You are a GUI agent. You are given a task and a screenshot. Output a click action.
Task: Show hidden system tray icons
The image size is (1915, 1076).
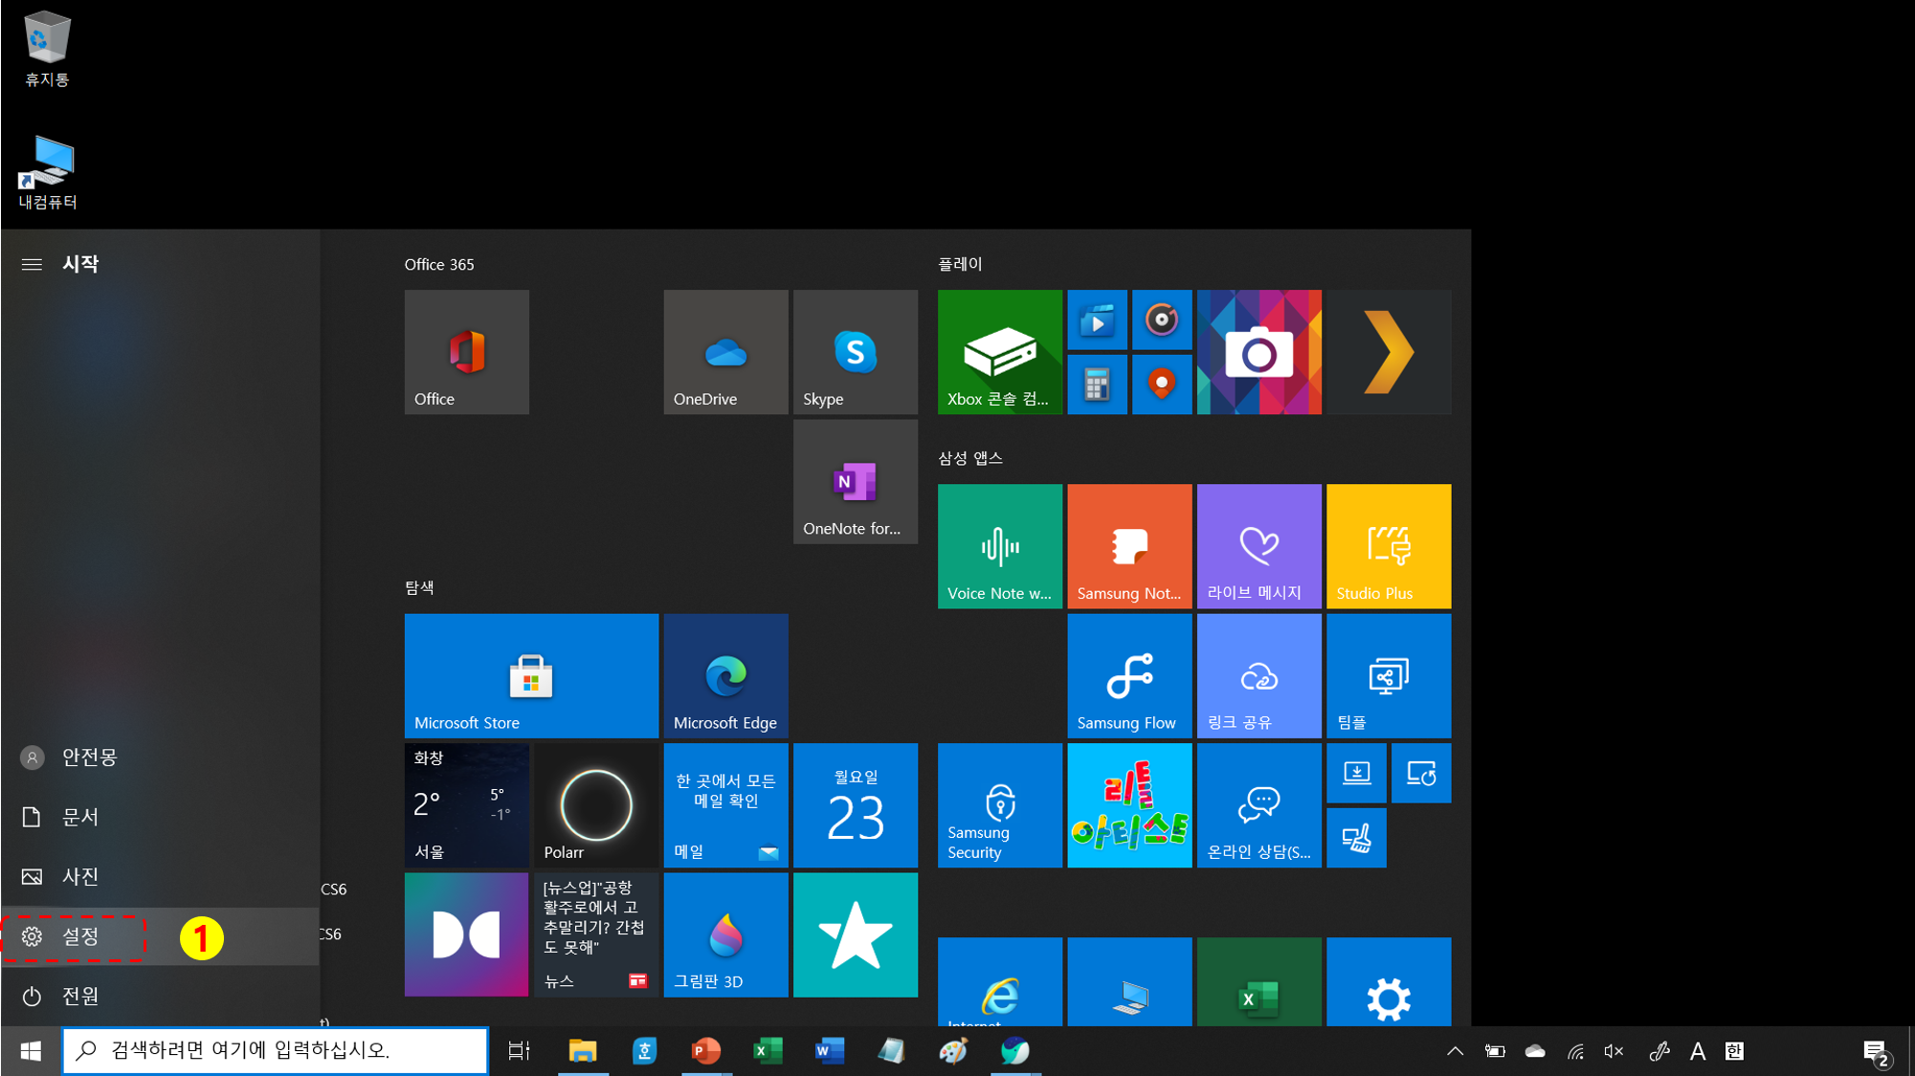[x=1455, y=1051]
